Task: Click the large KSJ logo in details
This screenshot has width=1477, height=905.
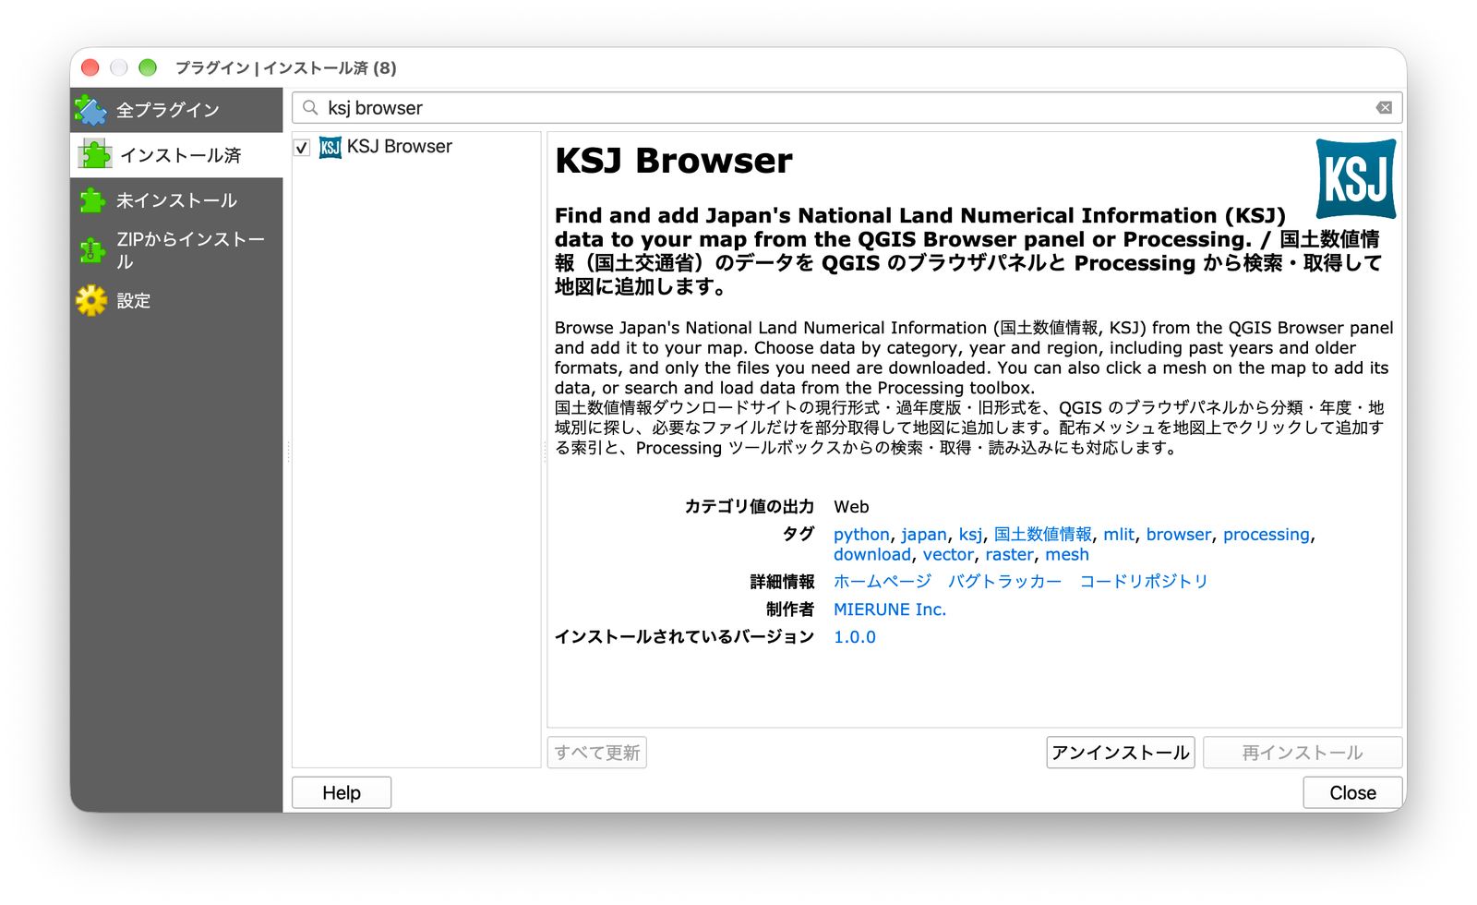Action: point(1355,178)
